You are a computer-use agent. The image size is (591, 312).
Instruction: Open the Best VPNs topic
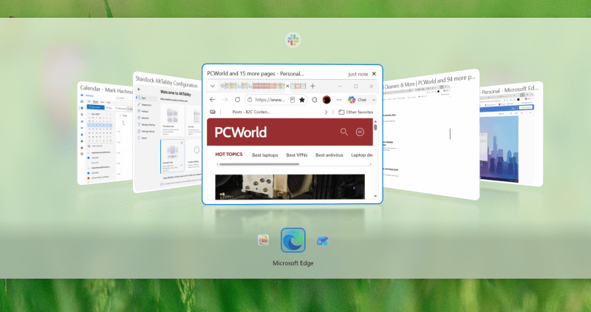tap(297, 155)
